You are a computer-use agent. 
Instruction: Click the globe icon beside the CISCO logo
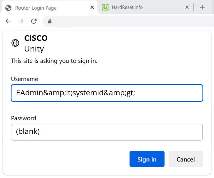[15, 43]
